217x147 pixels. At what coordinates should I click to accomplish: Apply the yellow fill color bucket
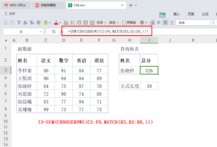pyautogui.click(x=46, y=23)
